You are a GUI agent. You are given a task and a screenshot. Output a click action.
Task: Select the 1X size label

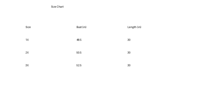pos(27,40)
